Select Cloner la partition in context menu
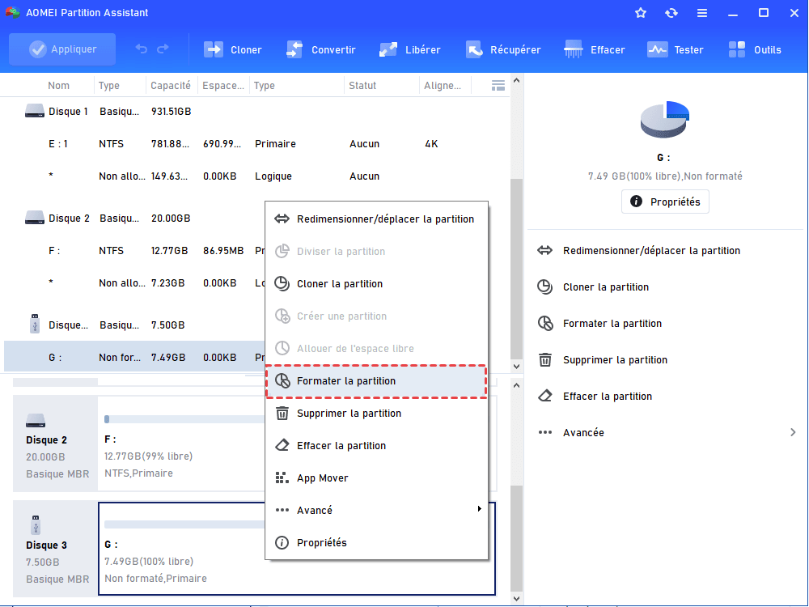This screenshot has height=607, width=809. pyautogui.click(x=377, y=283)
